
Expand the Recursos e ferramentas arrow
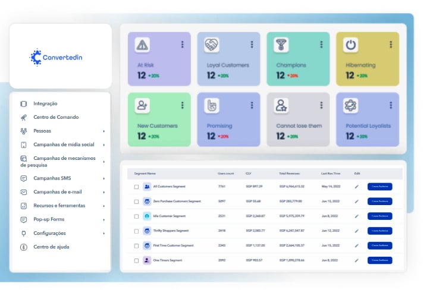tap(104, 206)
